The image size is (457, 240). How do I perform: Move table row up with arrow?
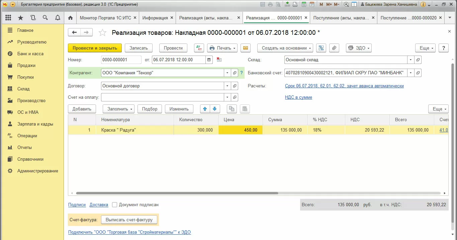pyautogui.click(x=205, y=109)
